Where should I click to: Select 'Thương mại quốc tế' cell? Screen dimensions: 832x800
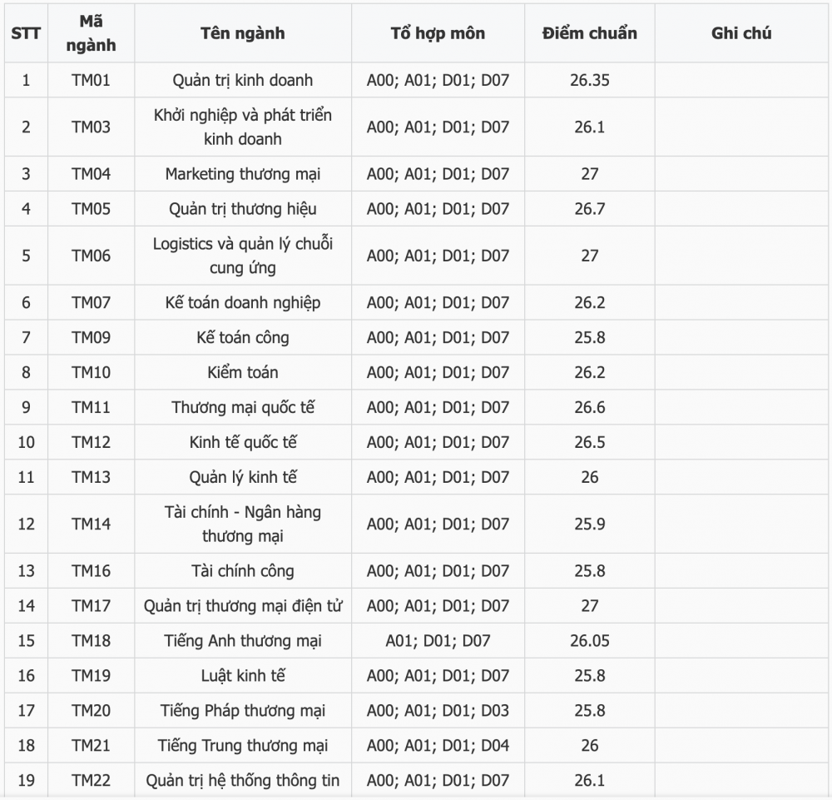[x=242, y=408]
